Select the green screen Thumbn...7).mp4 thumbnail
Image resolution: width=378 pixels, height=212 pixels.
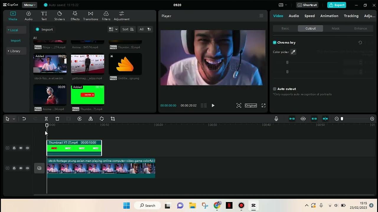pos(87,95)
